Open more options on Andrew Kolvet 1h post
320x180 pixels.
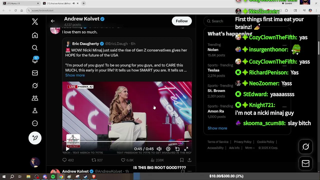point(189,171)
